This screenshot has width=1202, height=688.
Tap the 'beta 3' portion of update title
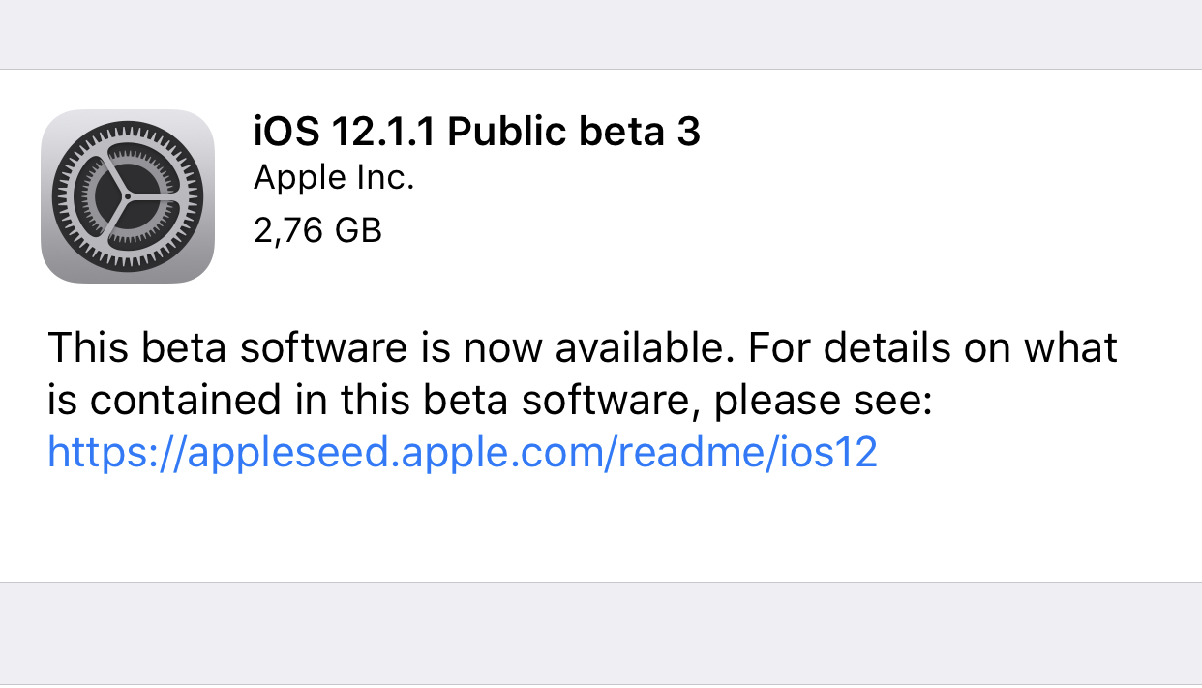(639, 132)
